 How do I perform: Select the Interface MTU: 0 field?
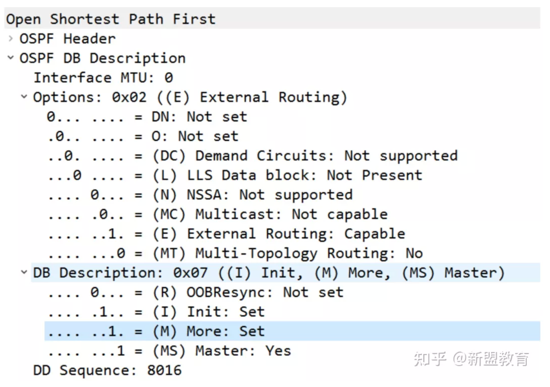click(103, 78)
